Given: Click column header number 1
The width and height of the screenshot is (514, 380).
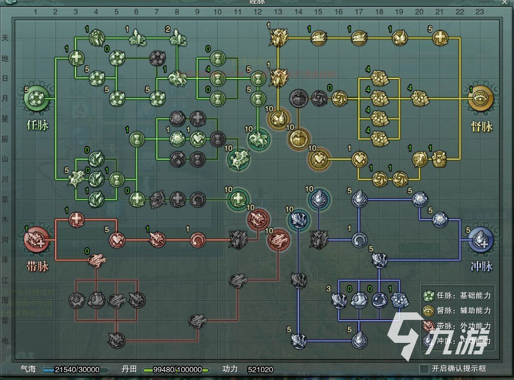Looking at the screenshot, I should [35, 12].
